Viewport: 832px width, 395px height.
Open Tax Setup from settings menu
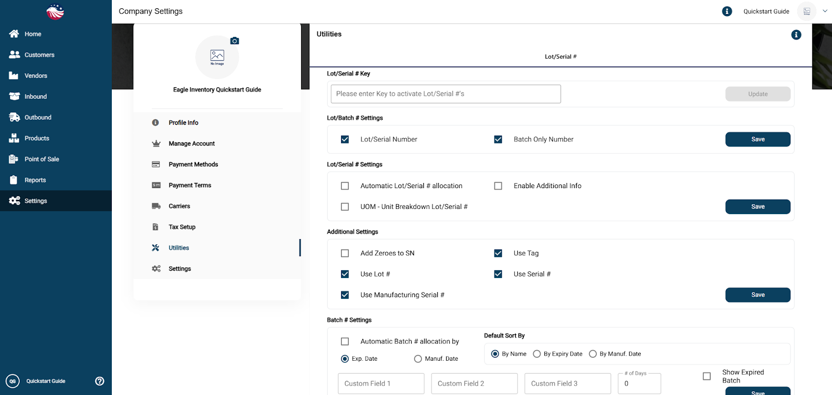coord(182,227)
